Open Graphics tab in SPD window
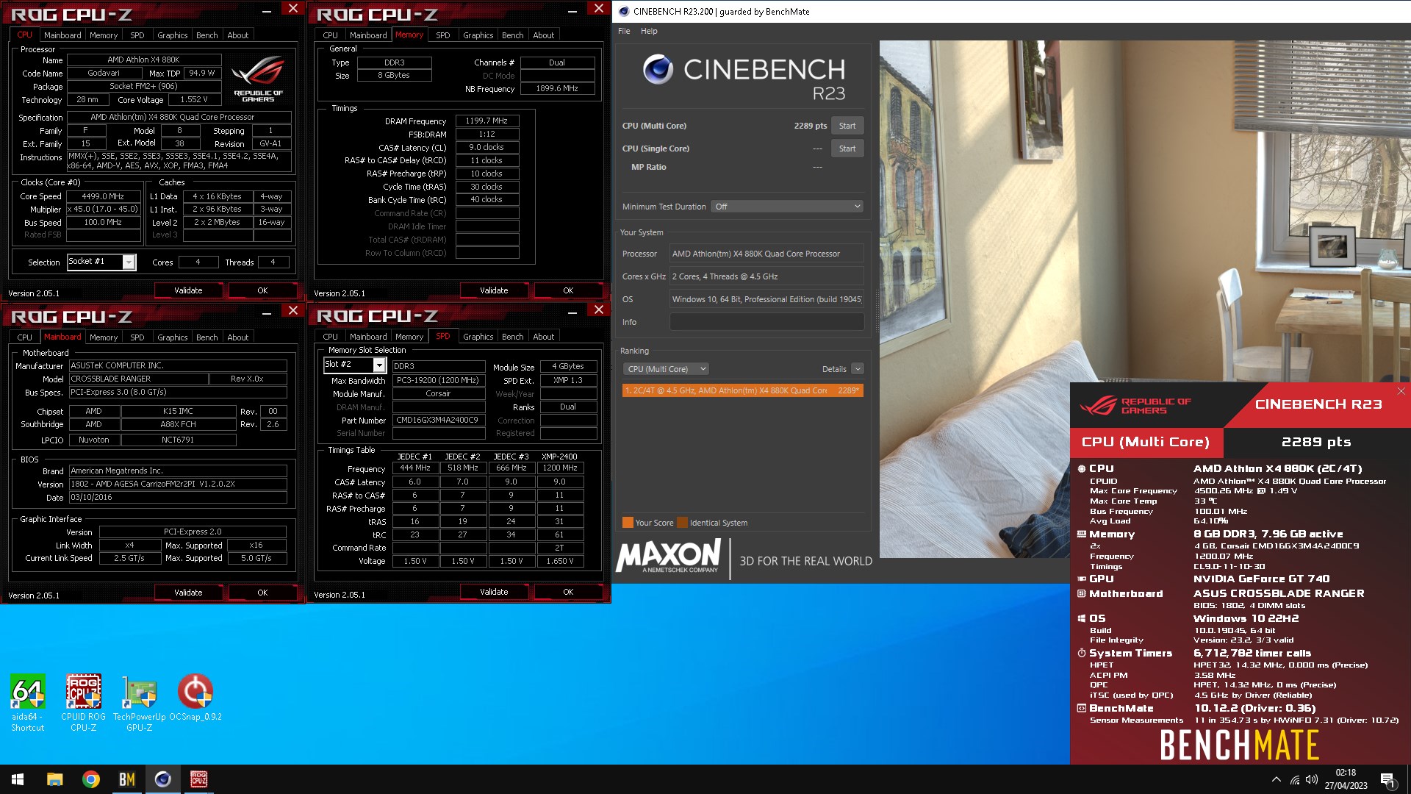This screenshot has height=794, width=1411. click(x=478, y=337)
